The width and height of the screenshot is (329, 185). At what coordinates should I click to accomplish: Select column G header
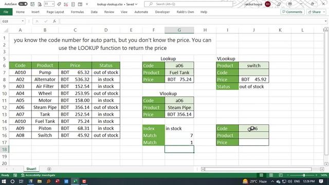(179, 30)
